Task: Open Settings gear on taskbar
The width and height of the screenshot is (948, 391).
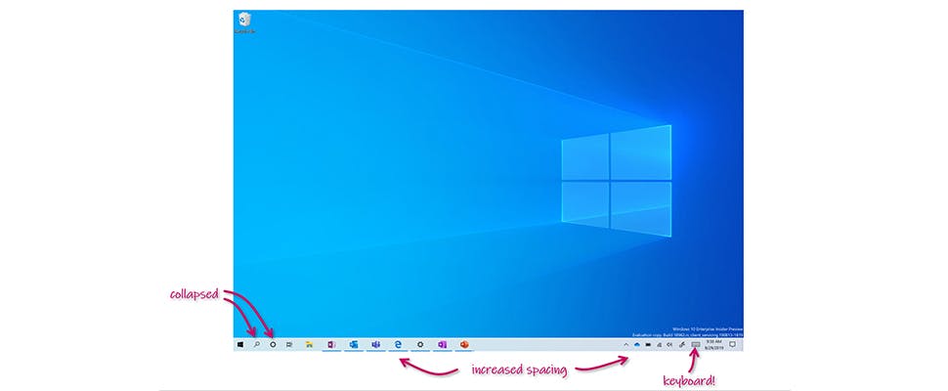Action: tap(420, 344)
